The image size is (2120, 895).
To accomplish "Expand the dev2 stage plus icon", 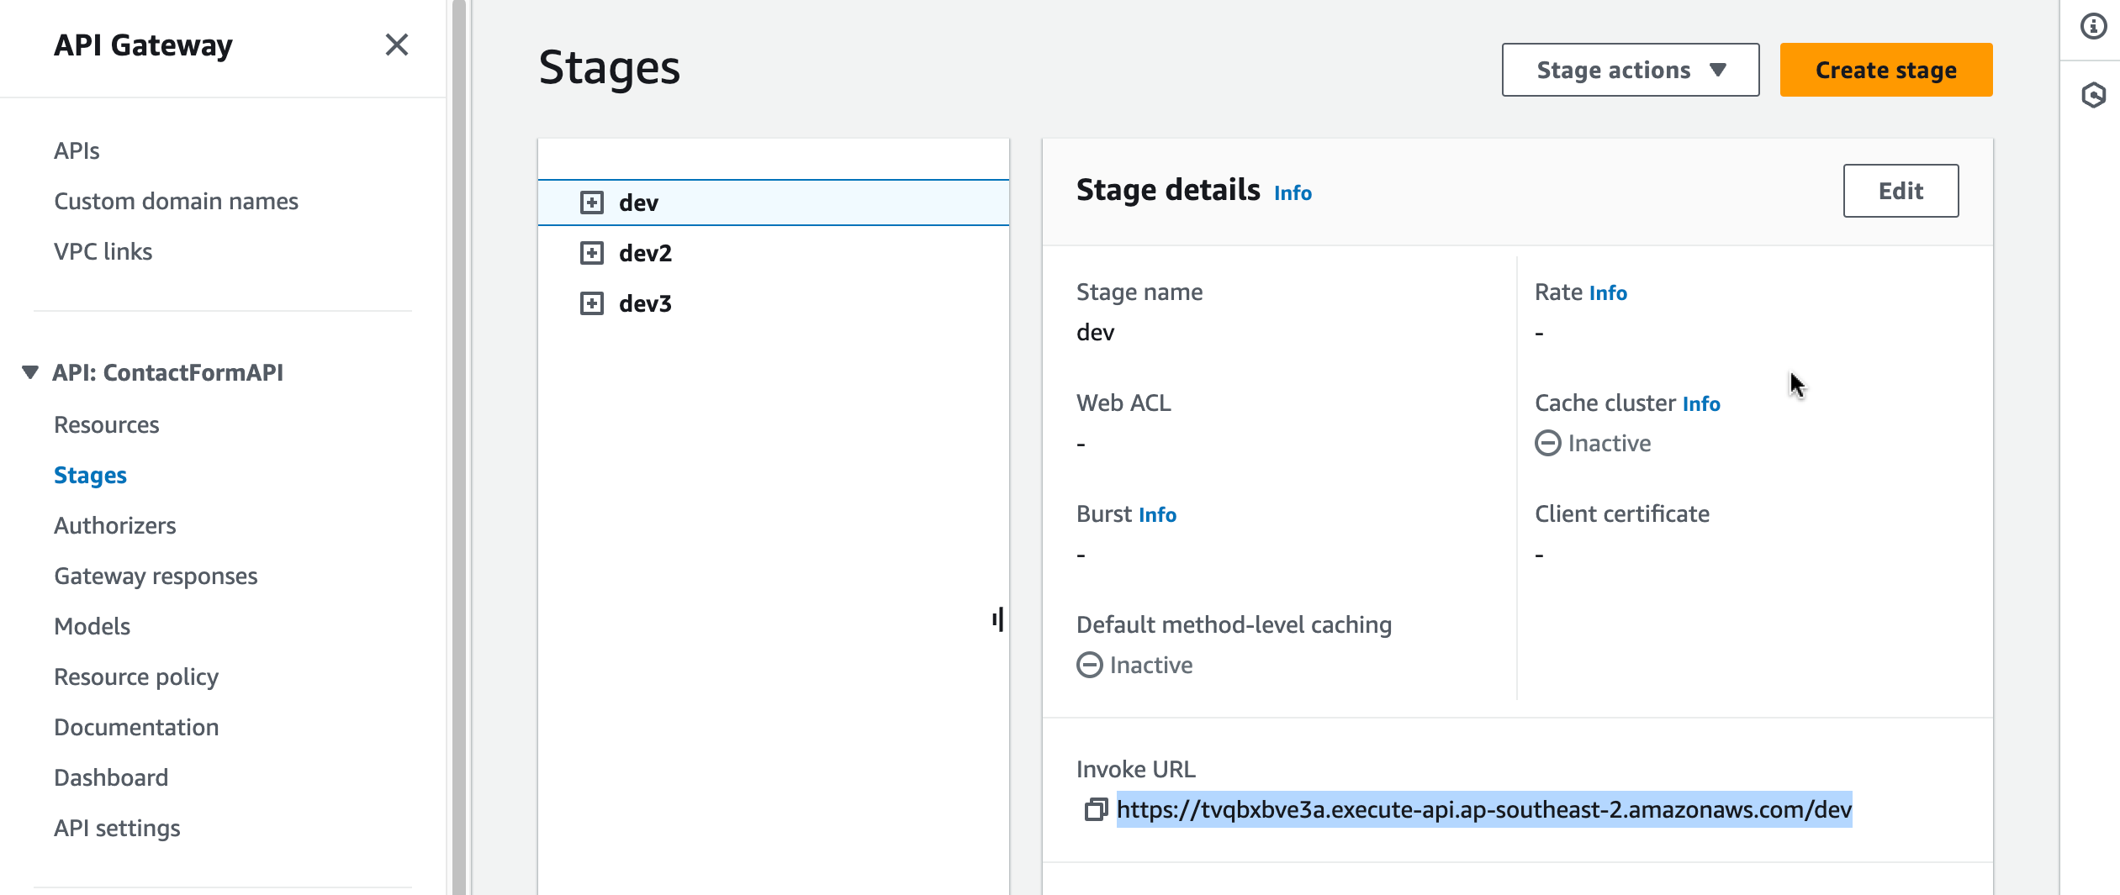I will coord(592,253).
